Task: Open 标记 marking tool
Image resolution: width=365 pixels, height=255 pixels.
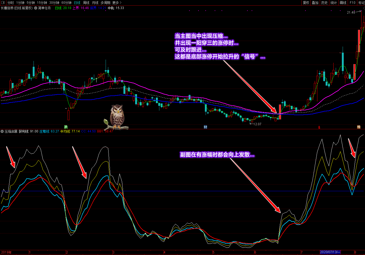Action: pyautogui.click(x=362, y=3)
